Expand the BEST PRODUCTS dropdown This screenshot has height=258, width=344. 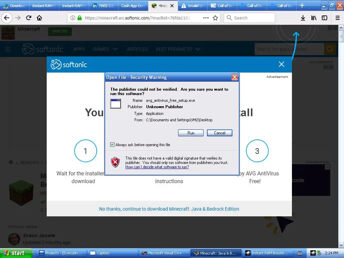[178, 49]
